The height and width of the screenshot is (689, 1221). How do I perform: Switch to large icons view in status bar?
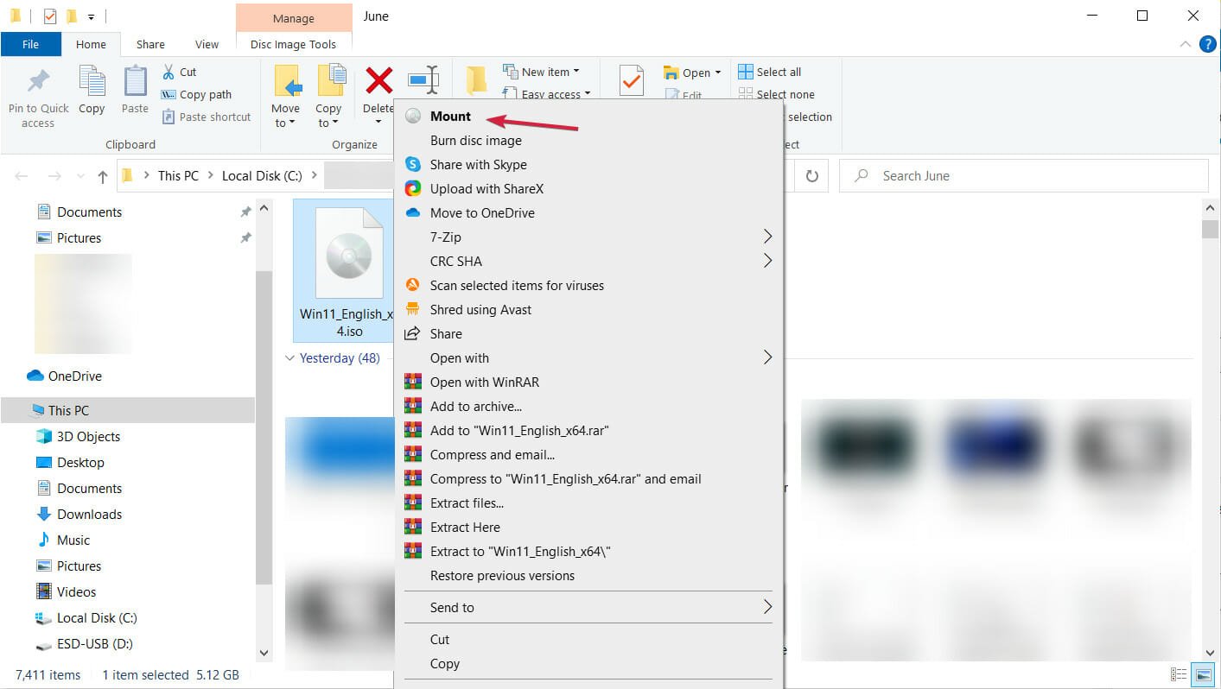[1202, 674]
